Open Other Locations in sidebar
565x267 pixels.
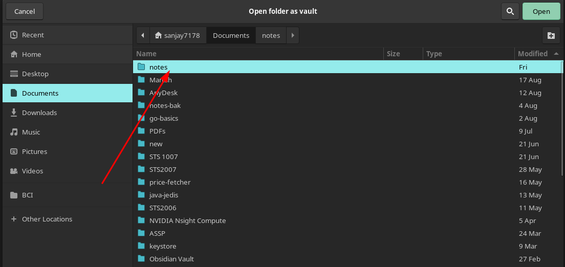[x=47, y=219]
